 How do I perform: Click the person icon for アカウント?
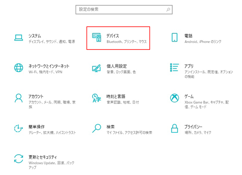pyautogui.click(x=18, y=98)
